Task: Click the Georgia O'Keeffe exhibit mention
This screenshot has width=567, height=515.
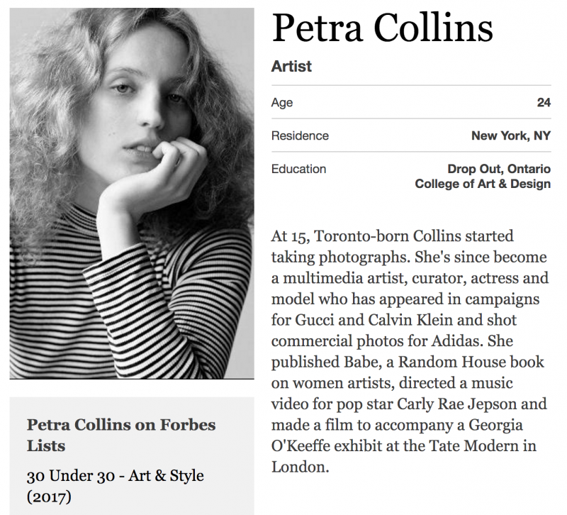Action: click(397, 436)
